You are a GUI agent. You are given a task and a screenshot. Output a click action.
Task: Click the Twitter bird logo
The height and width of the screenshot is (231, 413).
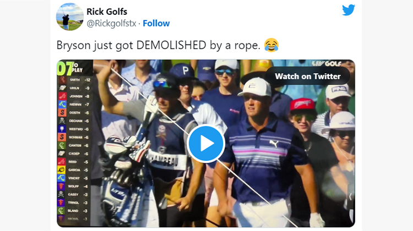click(x=348, y=10)
